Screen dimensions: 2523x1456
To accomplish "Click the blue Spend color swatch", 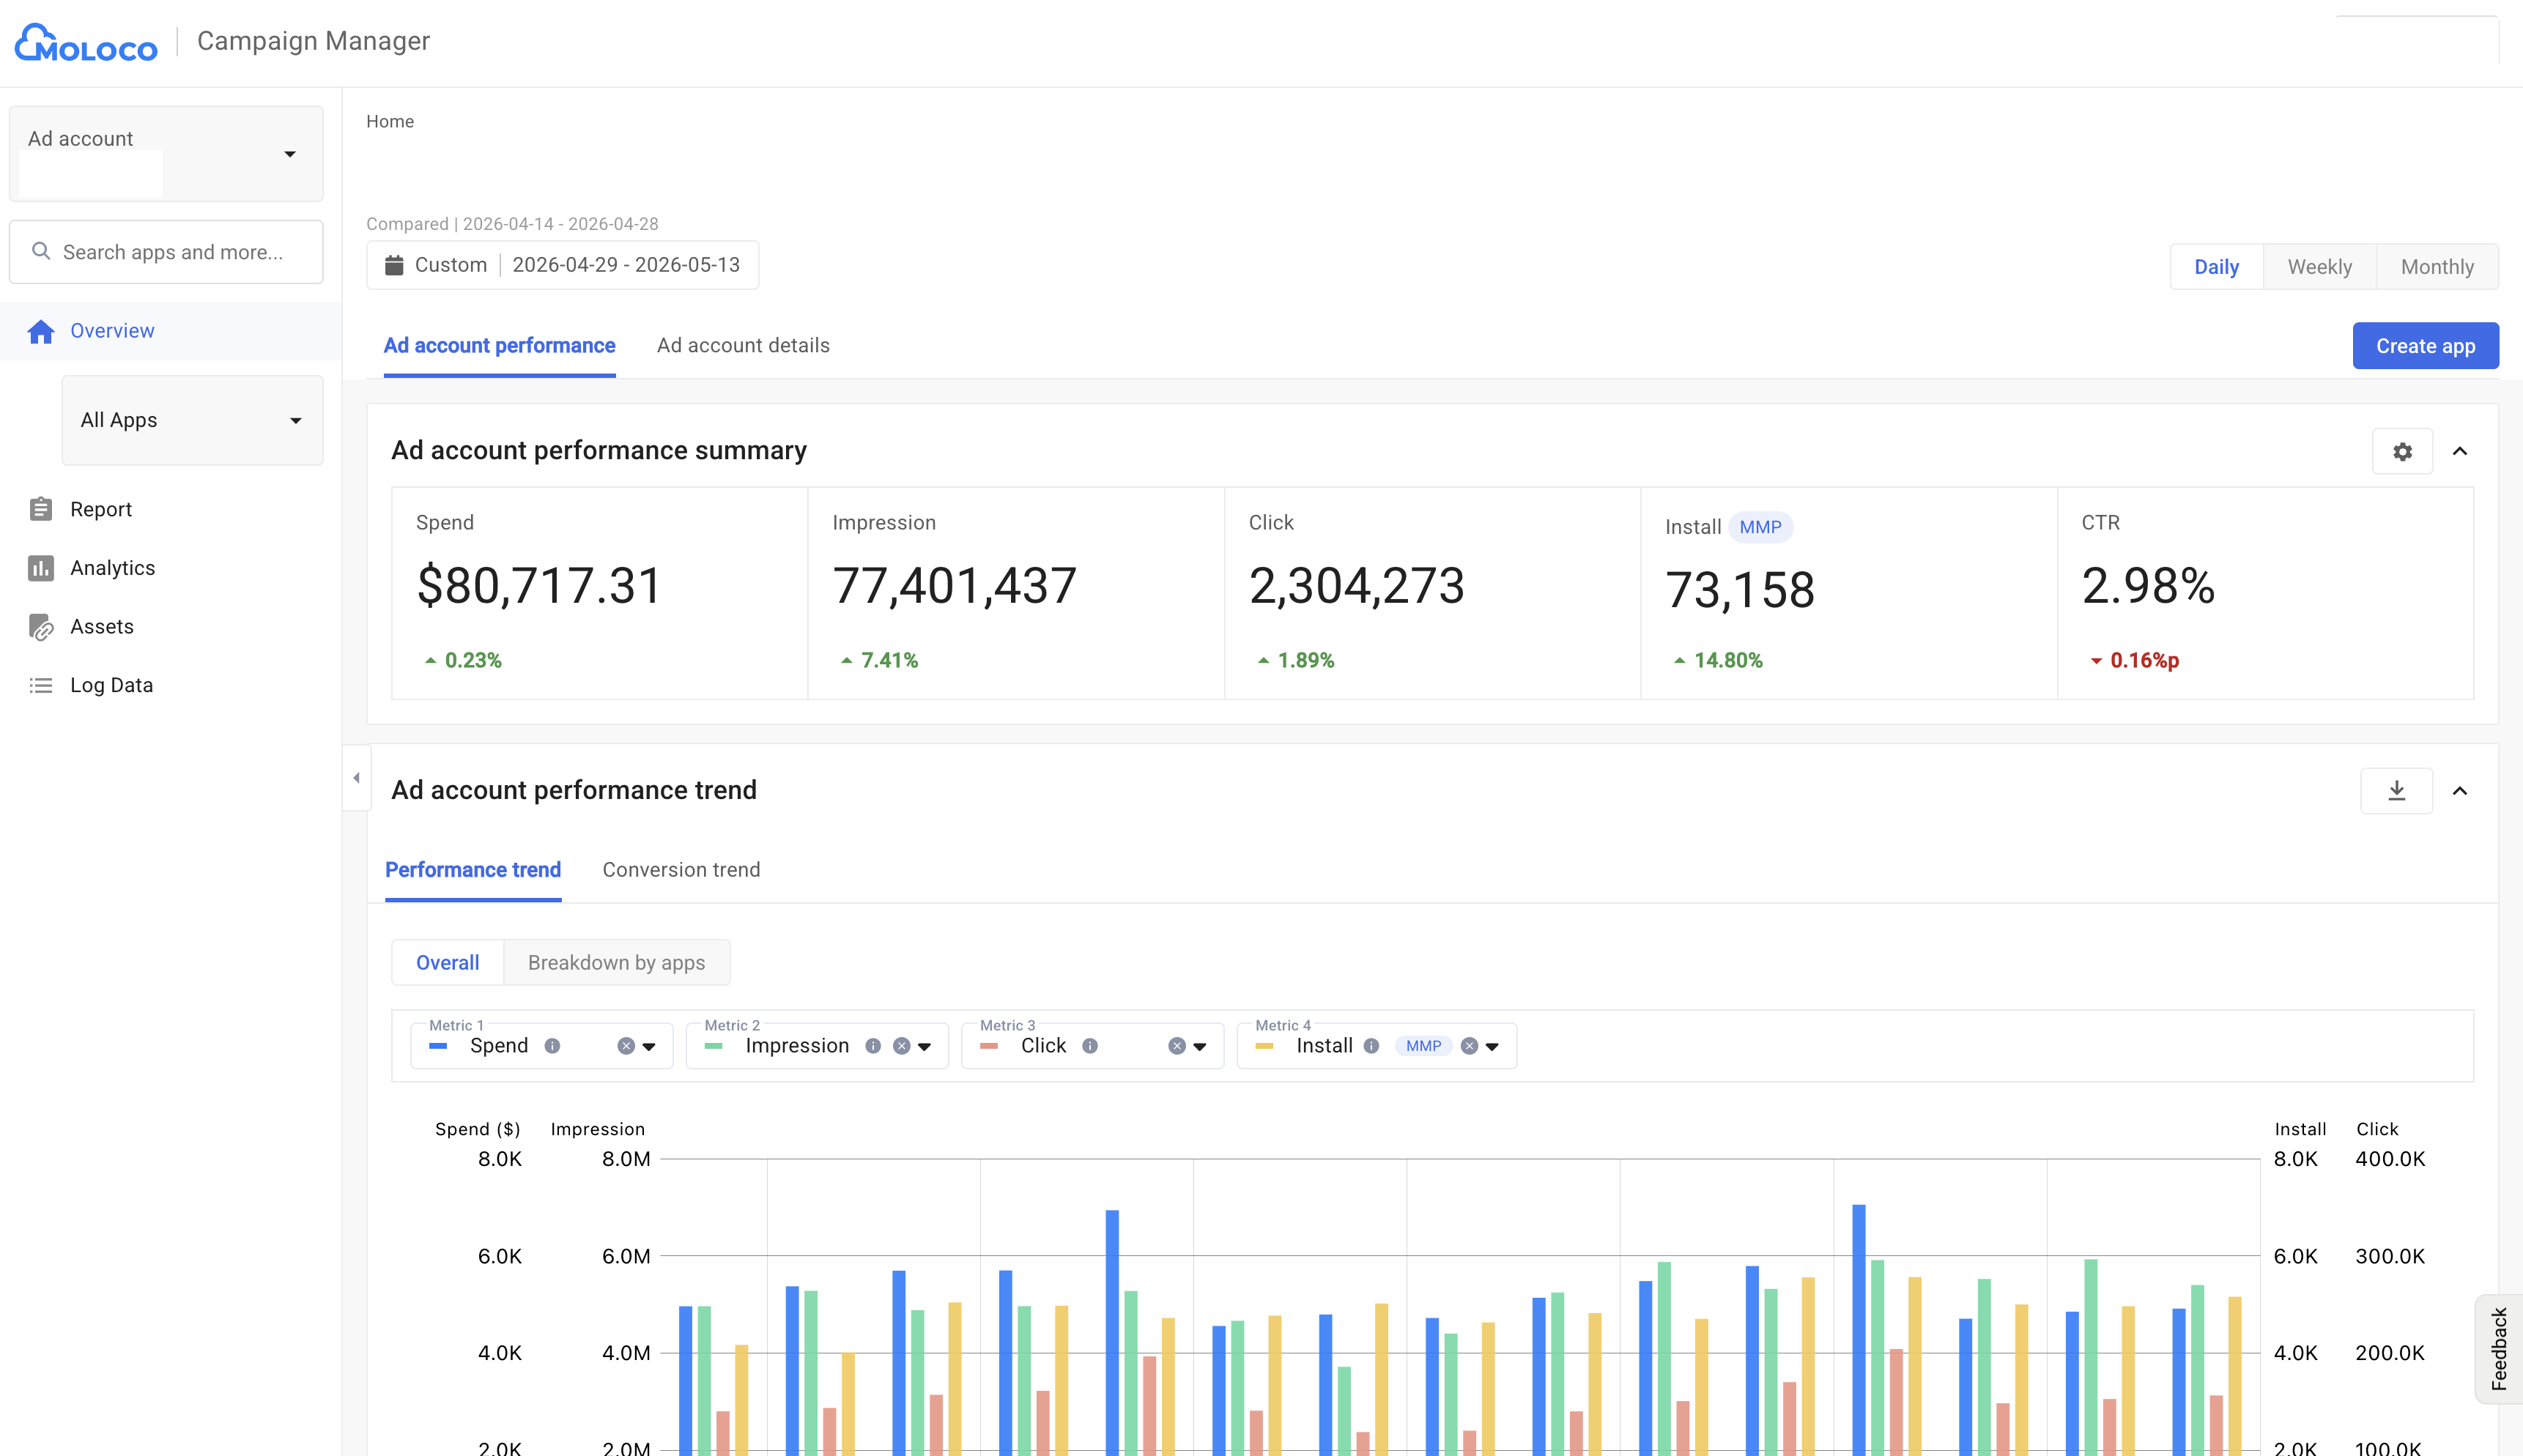I will (x=438, y=1046).
